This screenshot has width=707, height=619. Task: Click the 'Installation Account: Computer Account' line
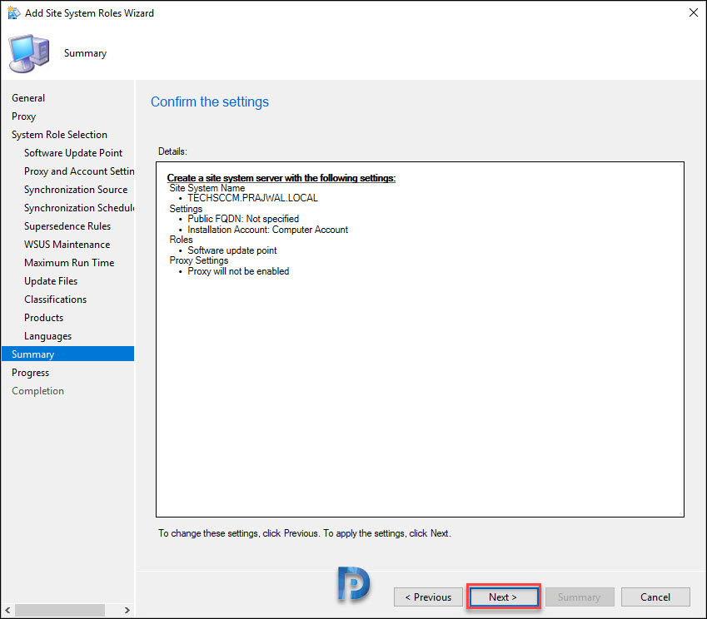point(268,230)
